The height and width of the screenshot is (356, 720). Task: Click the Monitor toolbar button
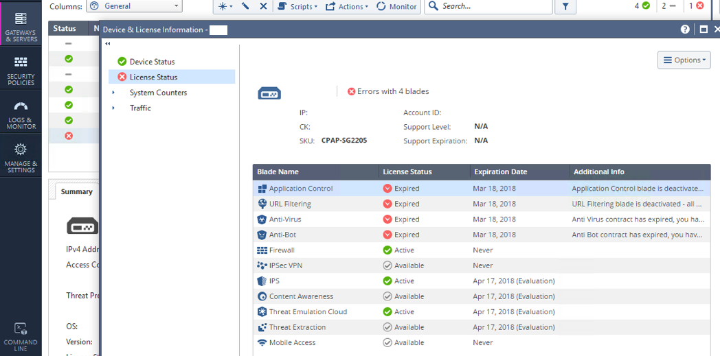[x=396, y=6]
